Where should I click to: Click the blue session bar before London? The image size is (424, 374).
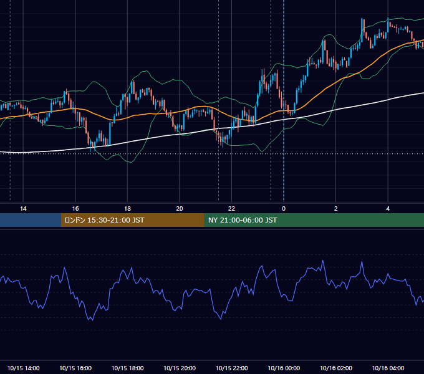tap(31, 220)
